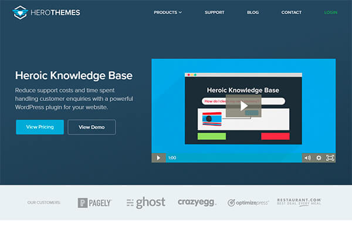Image resolution: width=352 pixels, height=239 pixels.
Task: Enter fullscreen with the fullscreen icon
Action: [x=330, y=158]
